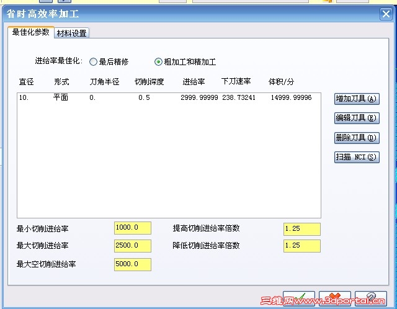Click the 刀角半径 column header
The width and height of the screenshot is (397, 309).
(104, 82)
